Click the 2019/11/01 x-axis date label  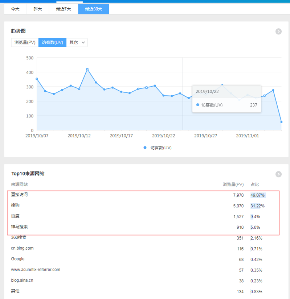click(248, 136)
